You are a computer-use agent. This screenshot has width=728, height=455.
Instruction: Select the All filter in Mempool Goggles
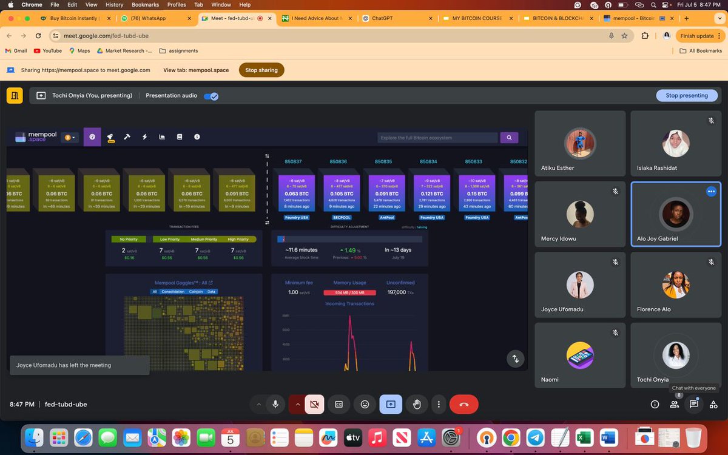[x=155, y=292]
